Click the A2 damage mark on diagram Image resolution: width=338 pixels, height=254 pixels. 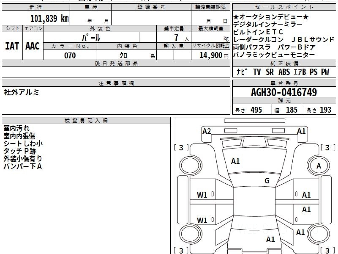point(207,131)
